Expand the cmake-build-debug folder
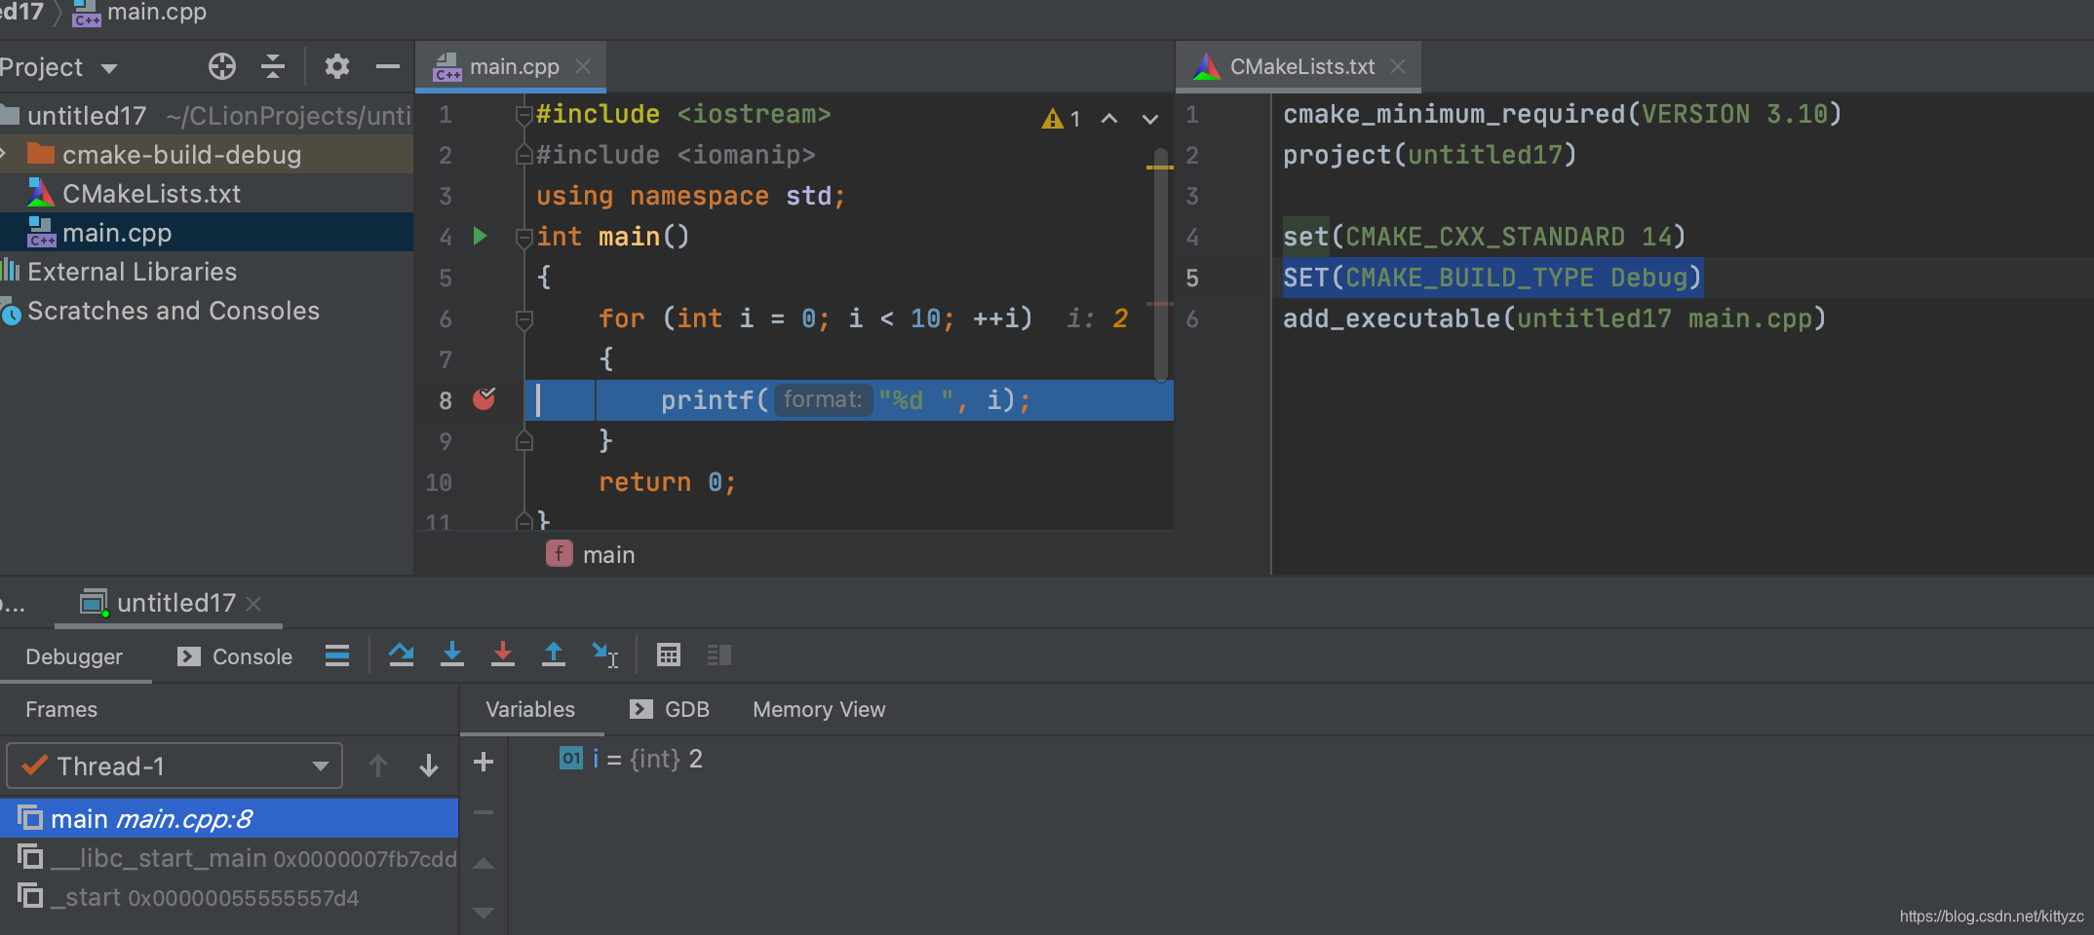This screenshot has width=2094, height=935. click(5, 154)
